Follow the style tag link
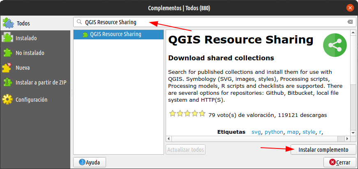 pos(309,132)
